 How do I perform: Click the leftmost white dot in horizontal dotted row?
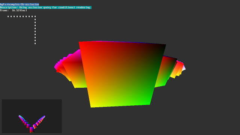click(x=8, y=16)
